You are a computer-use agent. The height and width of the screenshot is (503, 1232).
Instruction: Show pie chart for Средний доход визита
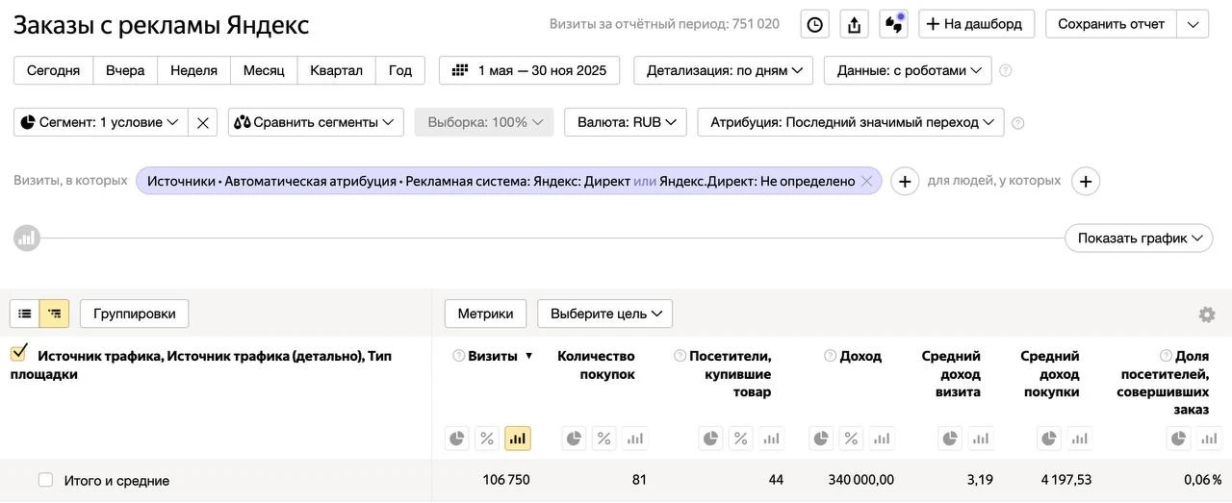(x=950, y=439)
